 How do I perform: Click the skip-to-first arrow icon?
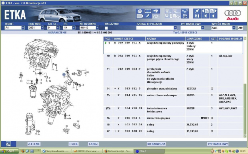pos(205,16)
